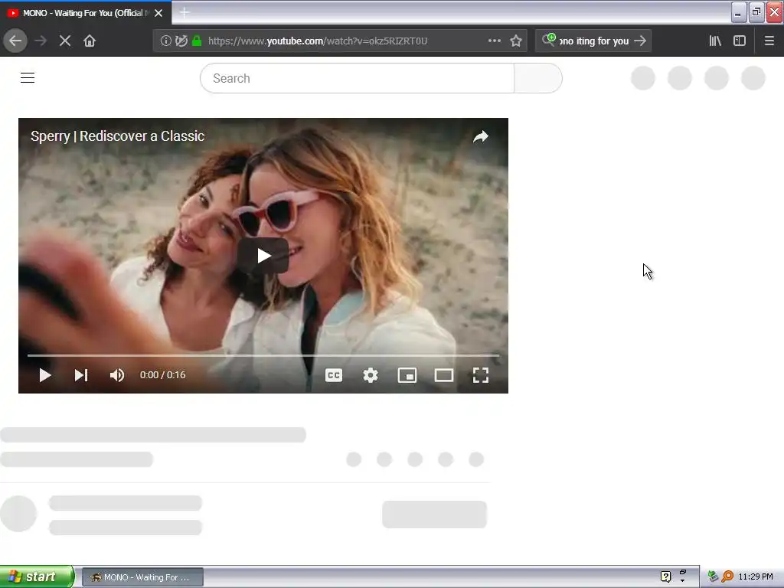Enable the miniplayer
784x588 pixels.
coord(407,375)
